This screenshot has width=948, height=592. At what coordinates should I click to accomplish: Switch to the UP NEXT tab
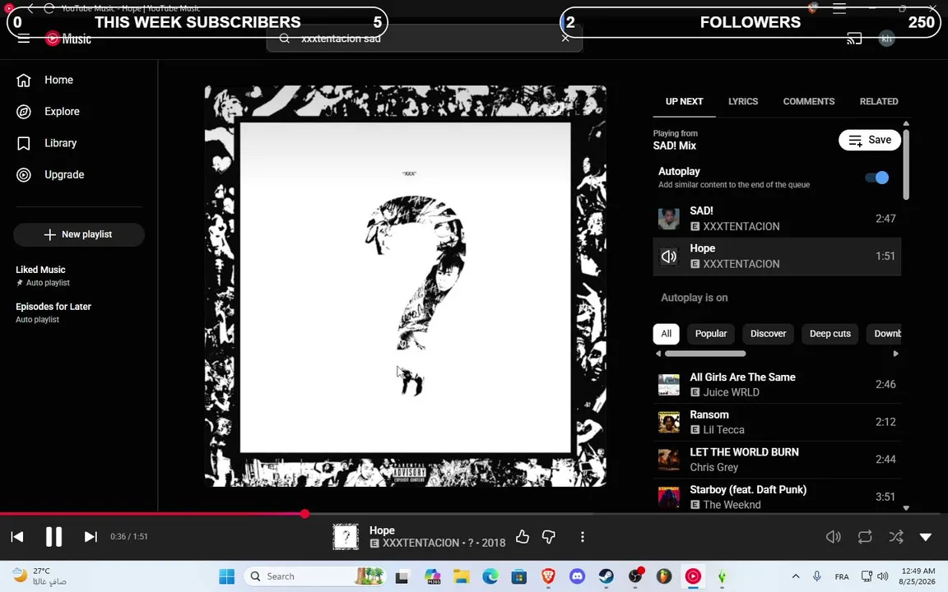pos(684,101)
